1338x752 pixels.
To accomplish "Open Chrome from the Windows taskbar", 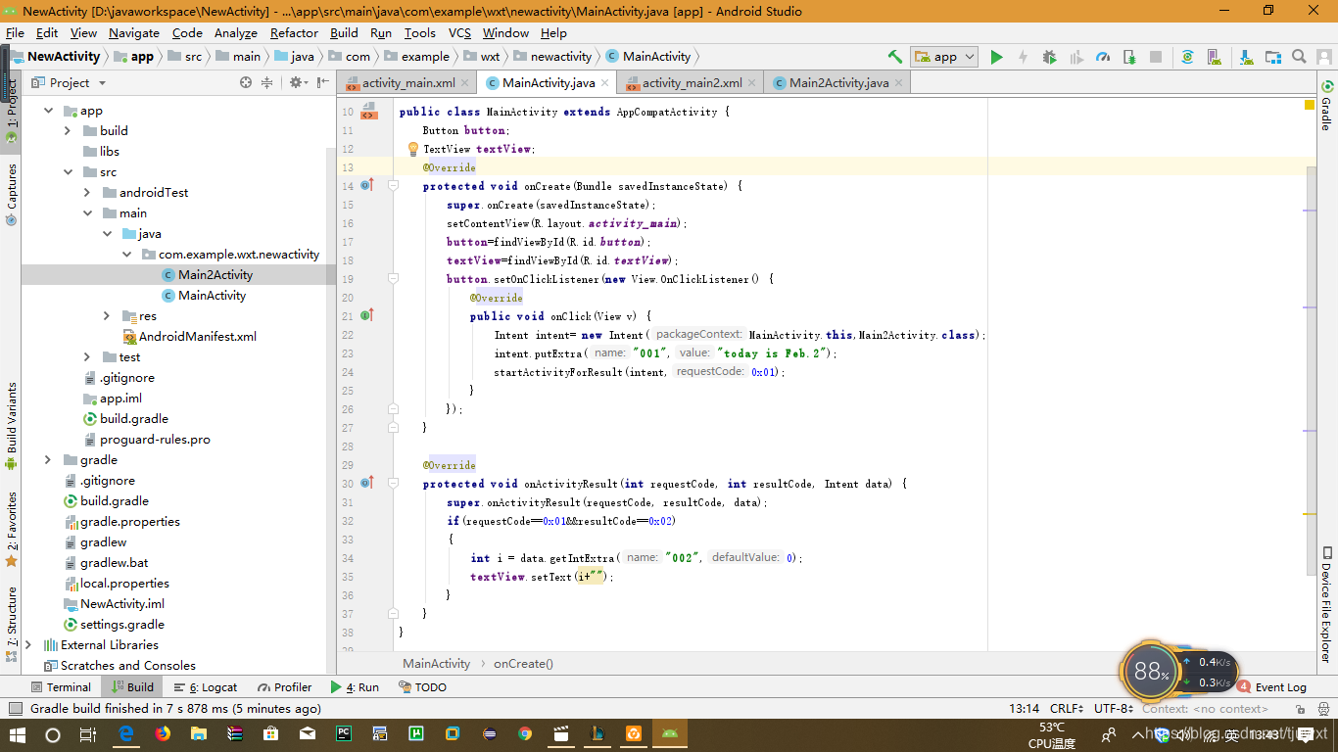I will pos(525,733).
